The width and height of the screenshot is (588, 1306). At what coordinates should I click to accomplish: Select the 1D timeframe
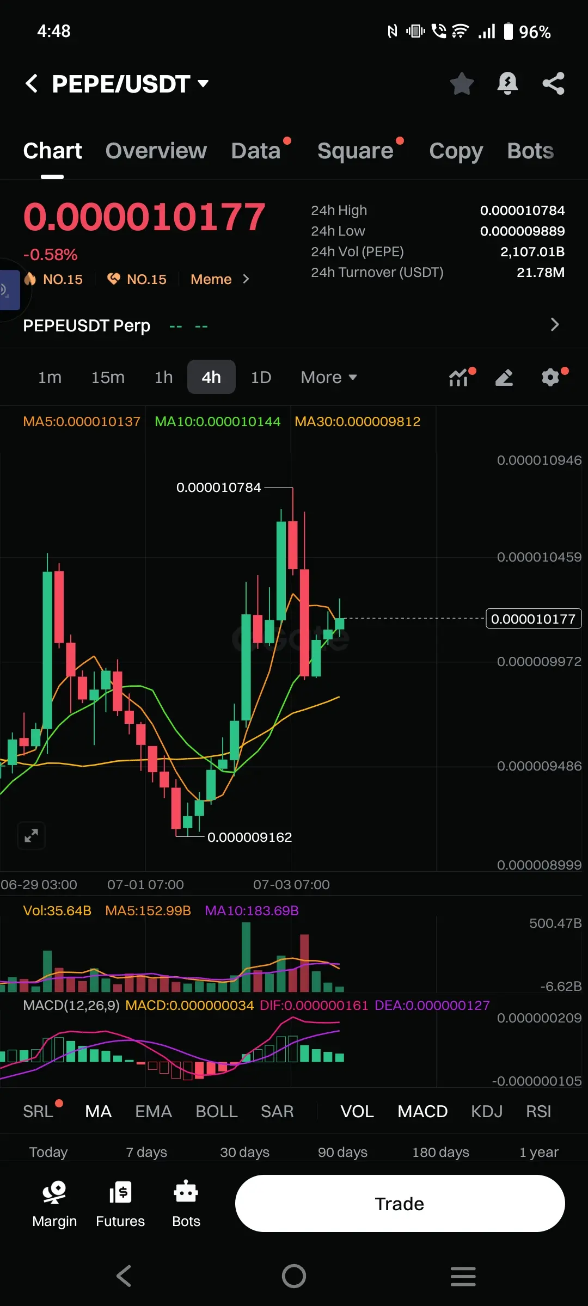(261, 377)
